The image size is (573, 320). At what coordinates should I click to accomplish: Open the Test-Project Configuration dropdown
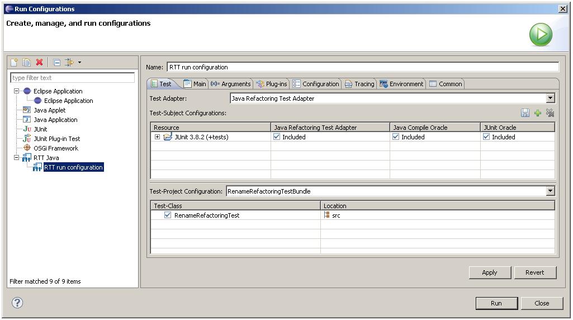click(x=550, y=191)
